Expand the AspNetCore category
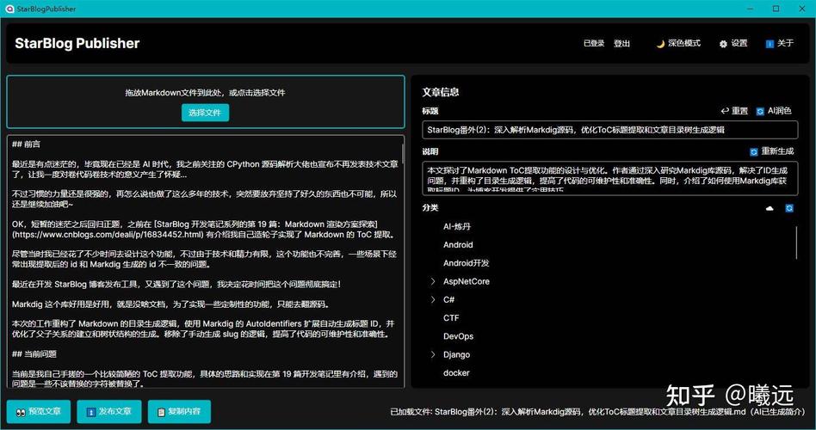 [x=432, y=281]
